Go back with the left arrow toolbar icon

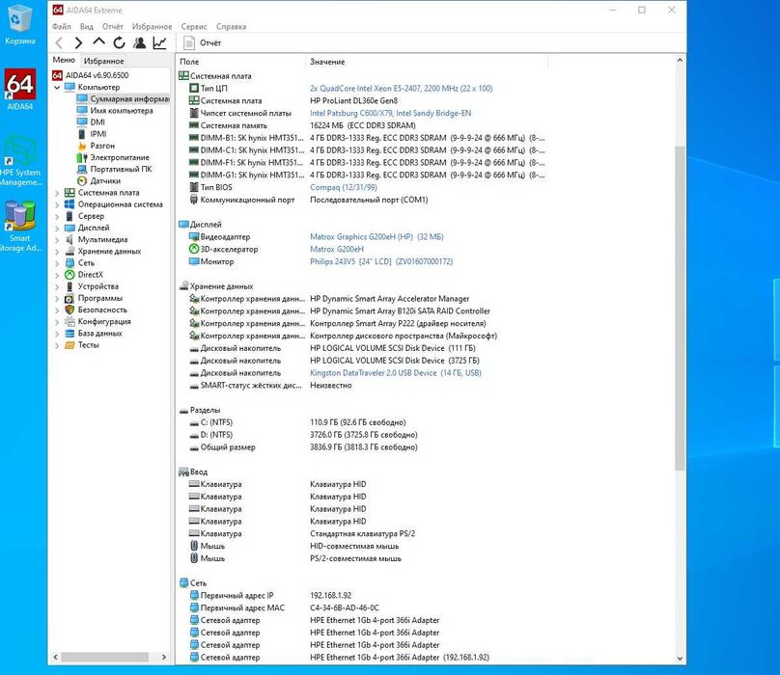coord(59,43)
